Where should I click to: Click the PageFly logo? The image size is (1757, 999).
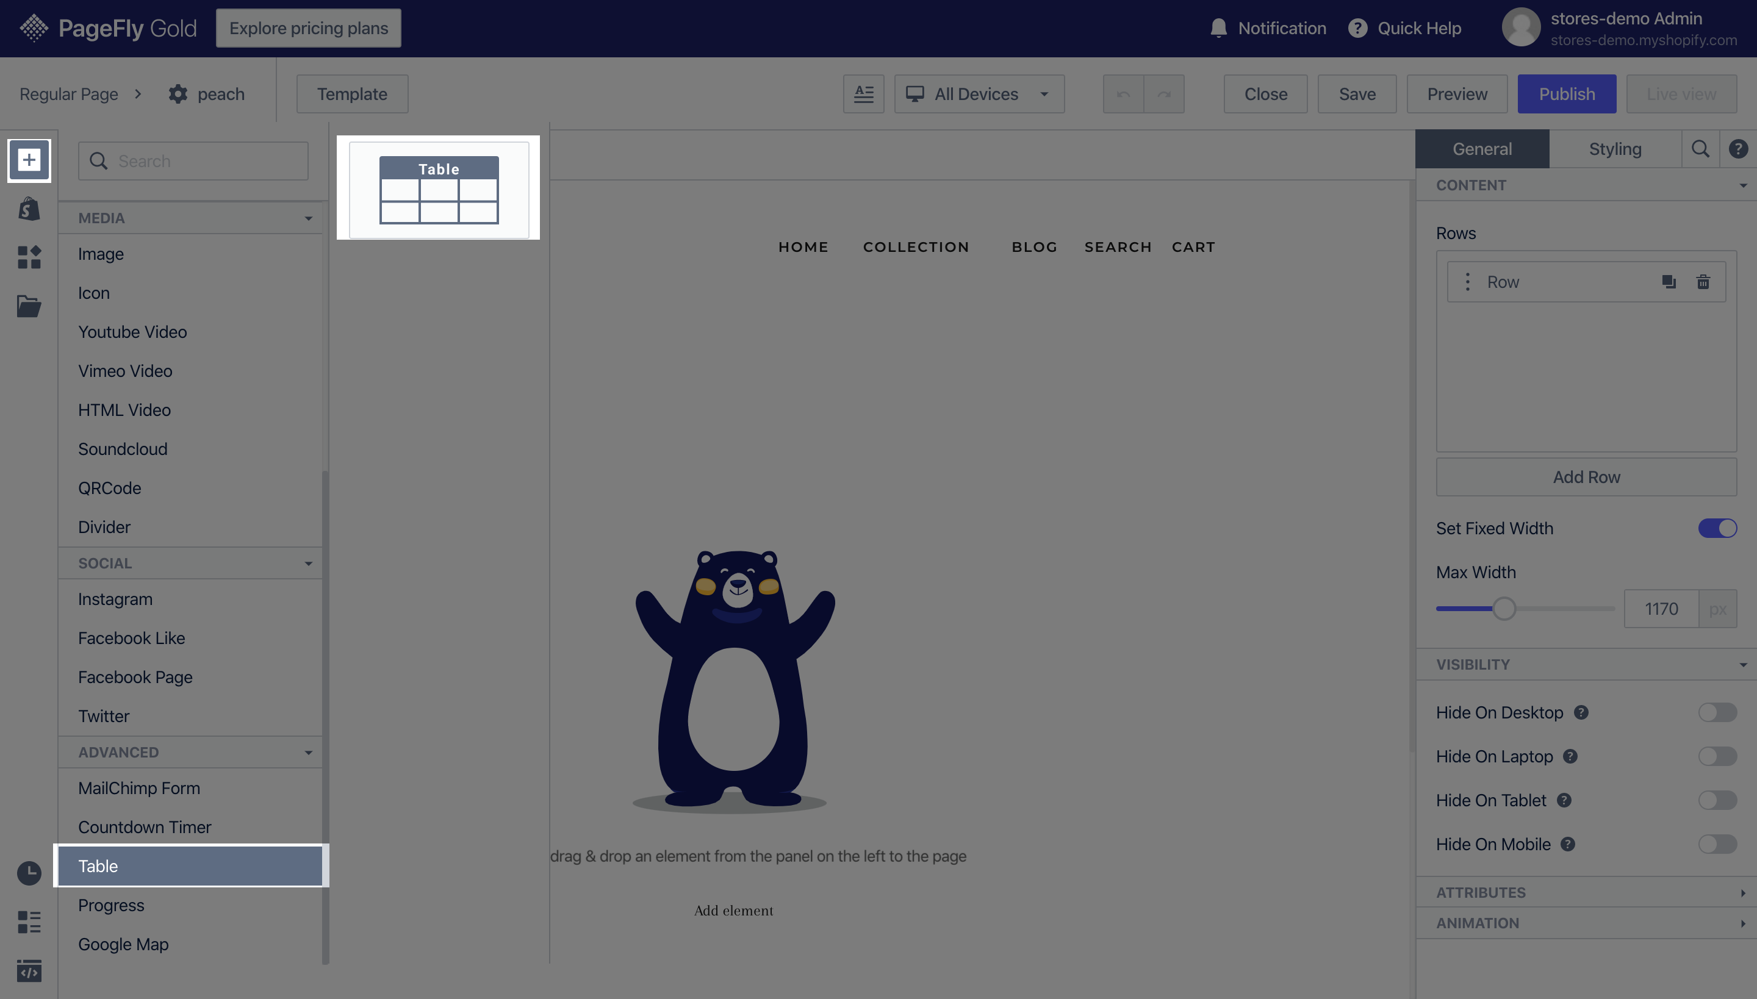108,28
